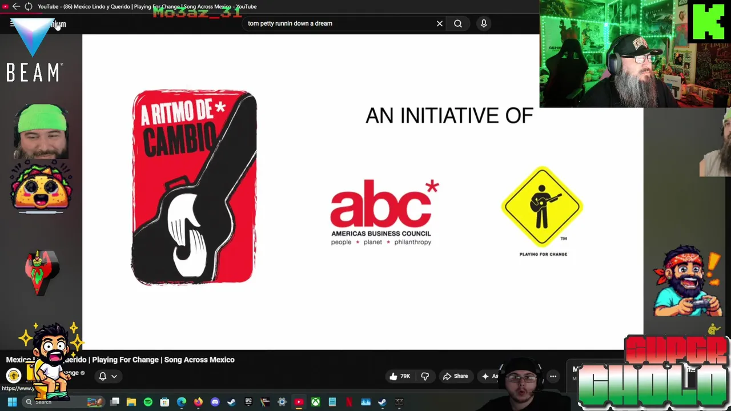
Task: Open Microsoft Edge from the taskbar
Action: click(x=182, y=402)
